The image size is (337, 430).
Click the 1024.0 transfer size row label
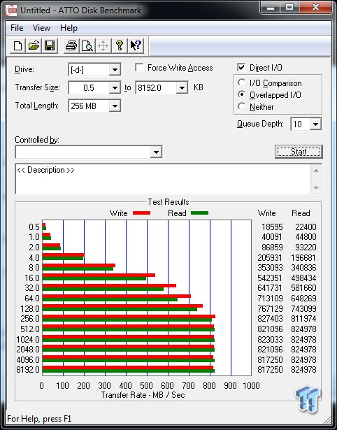pos(28,340)
